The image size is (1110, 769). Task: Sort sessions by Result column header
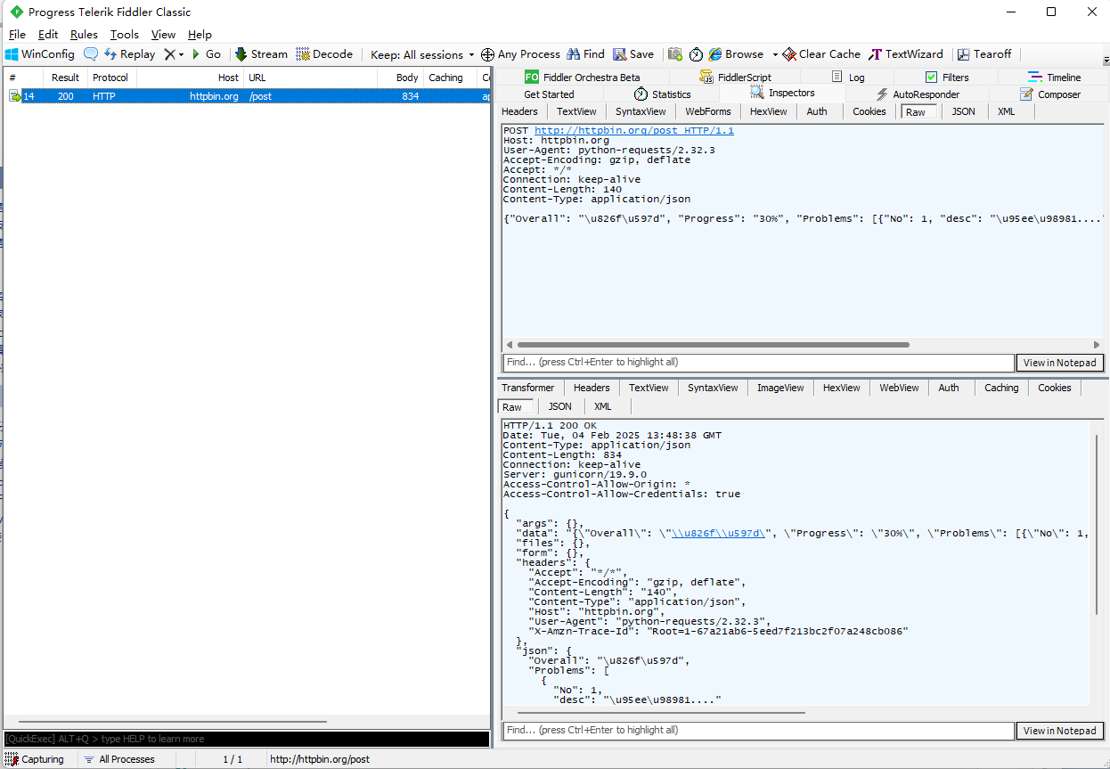(65, 78)
